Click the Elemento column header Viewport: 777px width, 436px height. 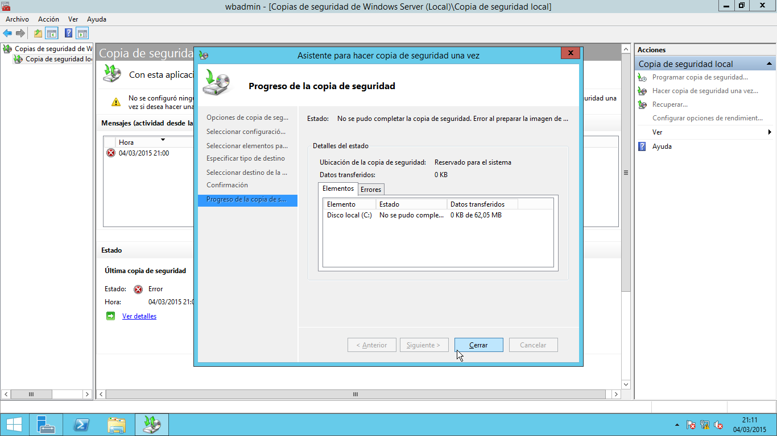click(349, 204)
